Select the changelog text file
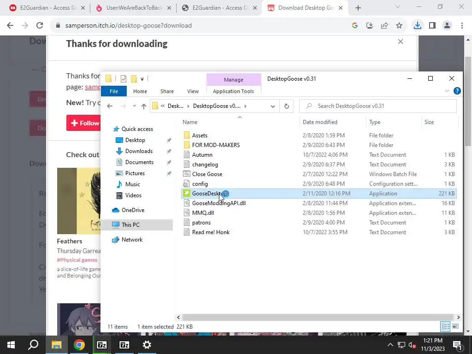Image resolution: width=472 pixels, height=354 pixels. pos(205,165)
